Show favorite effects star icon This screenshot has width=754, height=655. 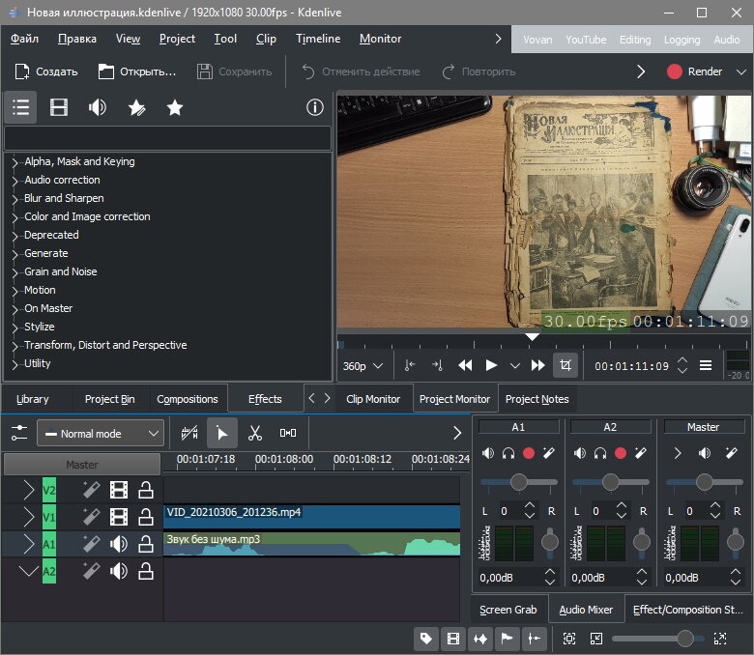[175, 108]
